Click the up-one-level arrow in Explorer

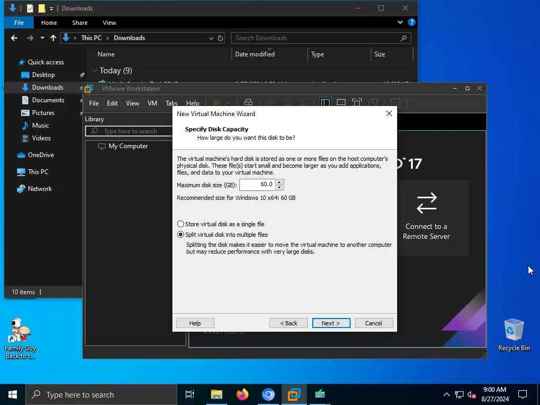(53, 38)
